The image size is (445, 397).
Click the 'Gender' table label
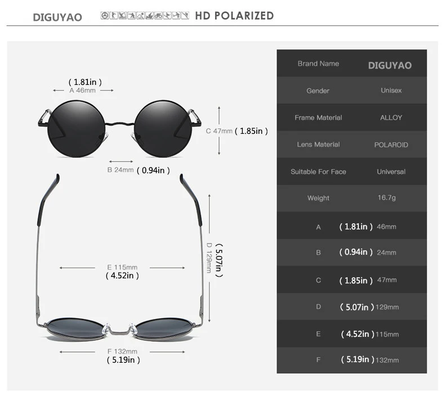point(318,91)
